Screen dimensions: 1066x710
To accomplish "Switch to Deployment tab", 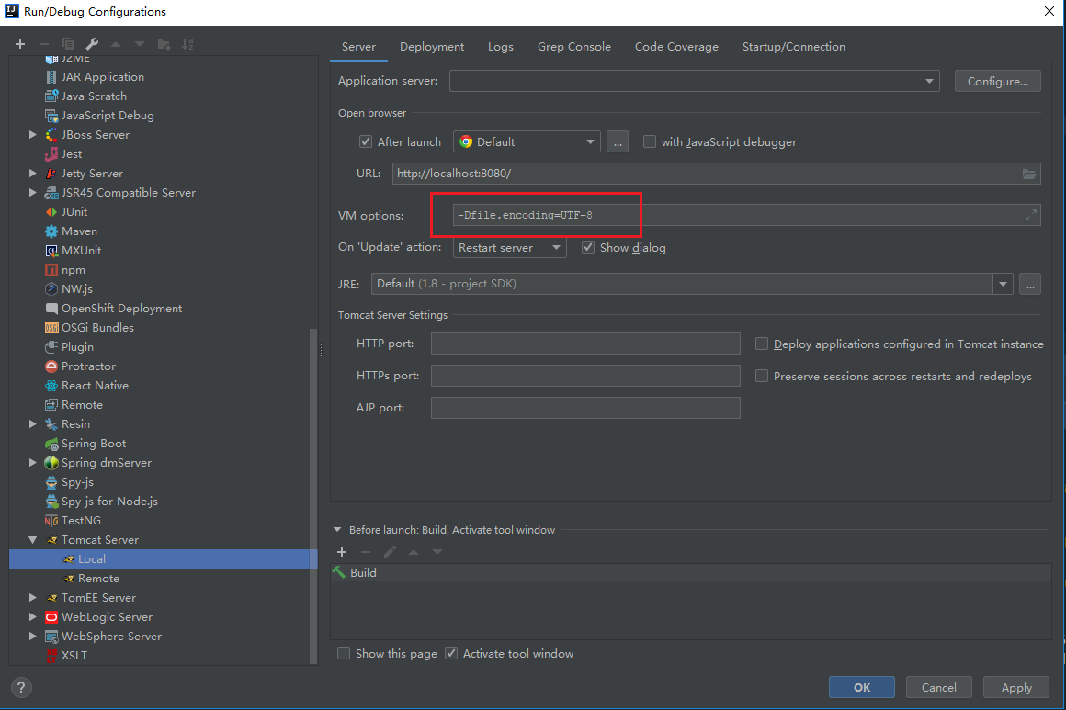I will [432, 47].
